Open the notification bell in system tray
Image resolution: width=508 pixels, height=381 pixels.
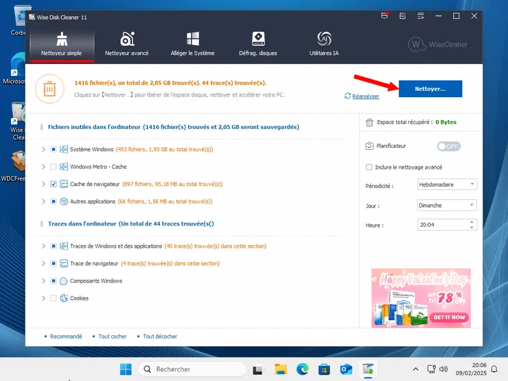pos(494,369)
